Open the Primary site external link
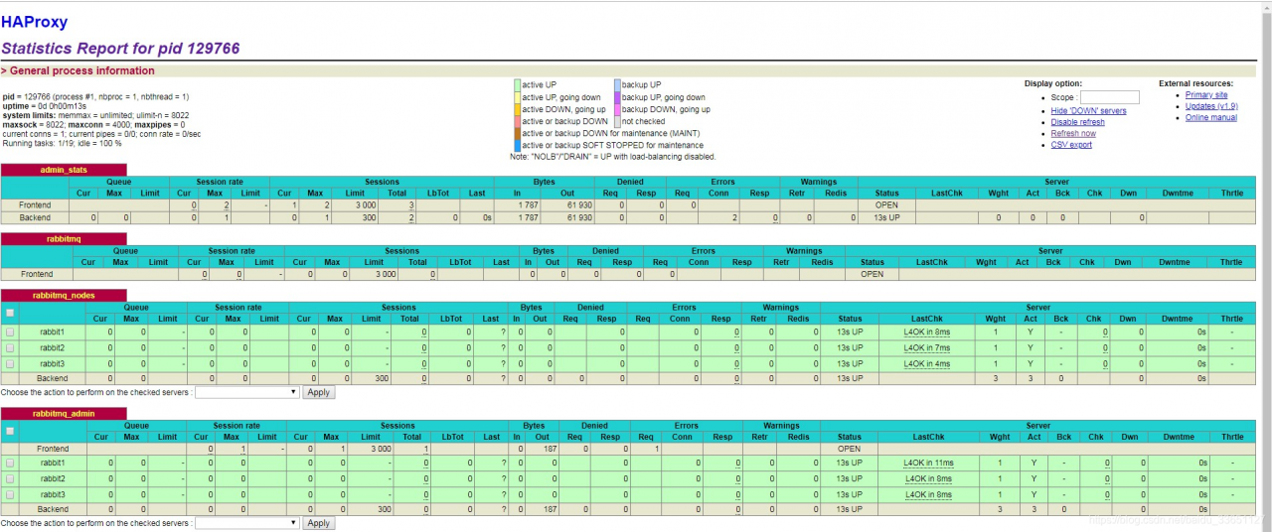Image resolution: width=1272 pixels, height=532 pixels. click(x=1205, y=95)
